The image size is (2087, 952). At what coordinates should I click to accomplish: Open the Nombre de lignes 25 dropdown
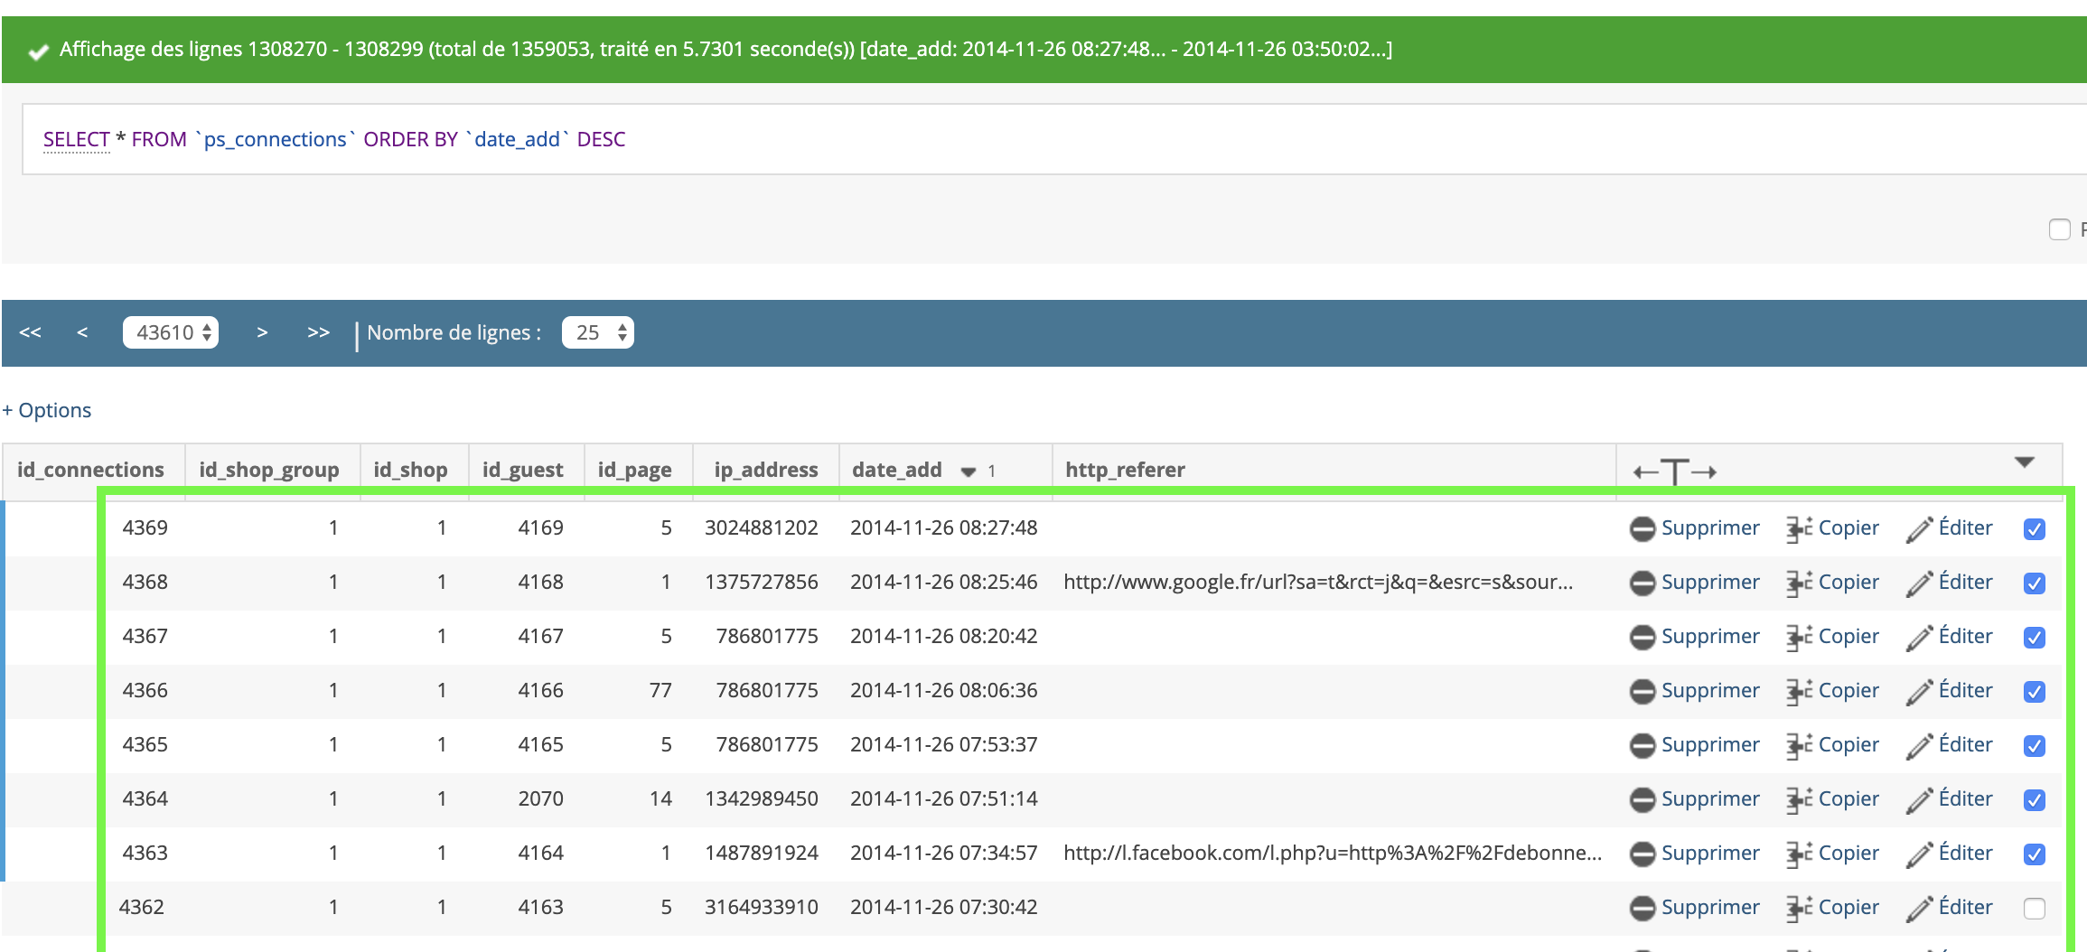point(597,332)
